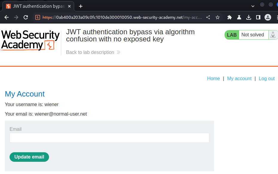Screen dimensions: 278x174
Task: Click the share icon in address bar
Action: [208, 17]
